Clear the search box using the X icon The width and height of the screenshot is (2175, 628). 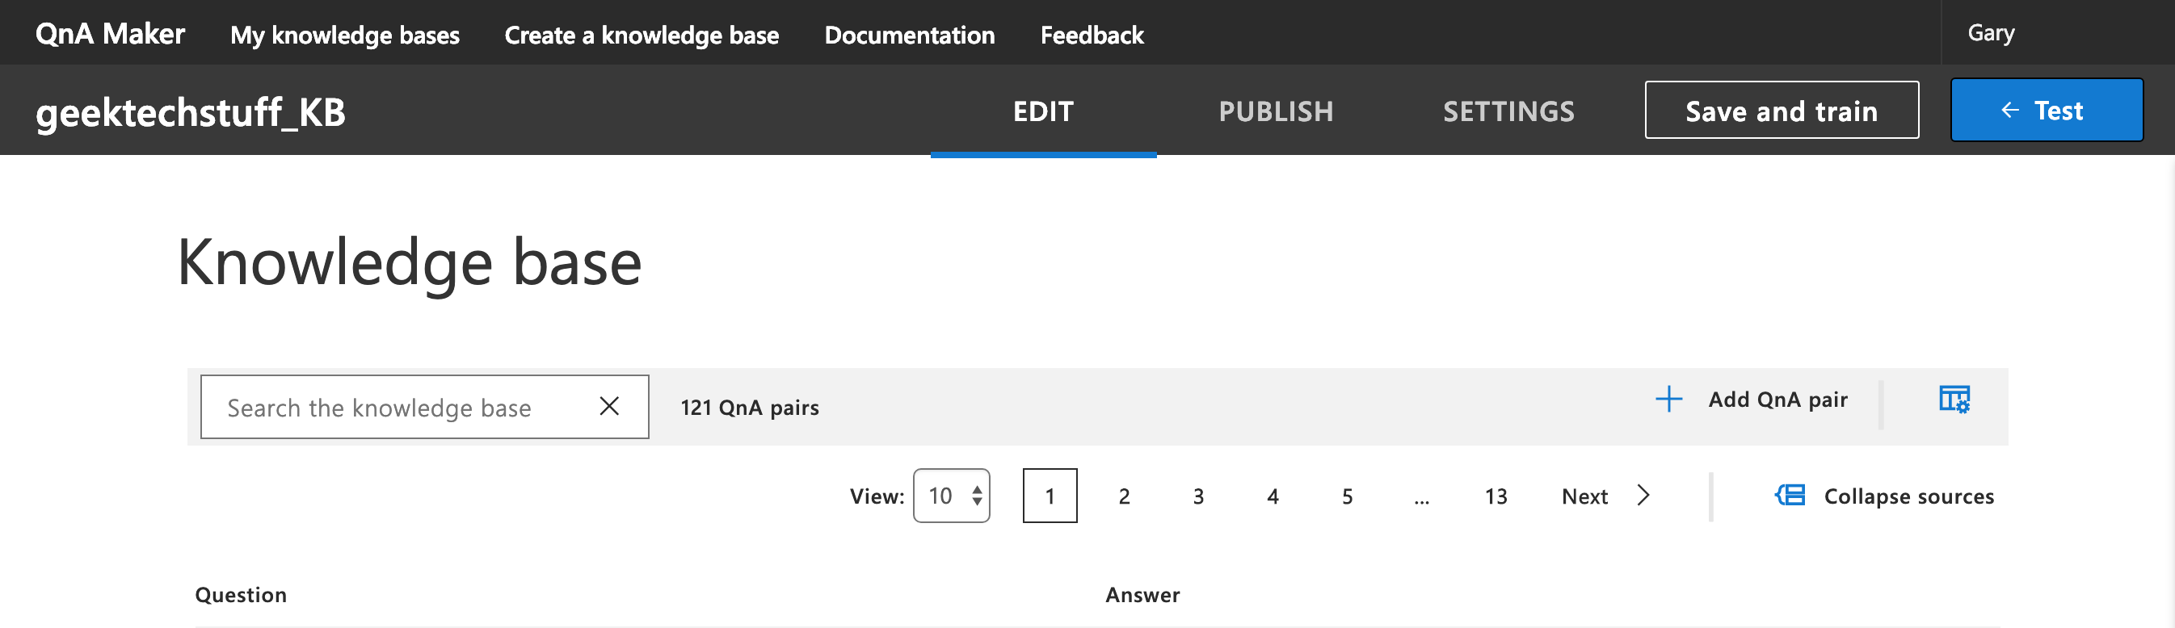(608, 407)
